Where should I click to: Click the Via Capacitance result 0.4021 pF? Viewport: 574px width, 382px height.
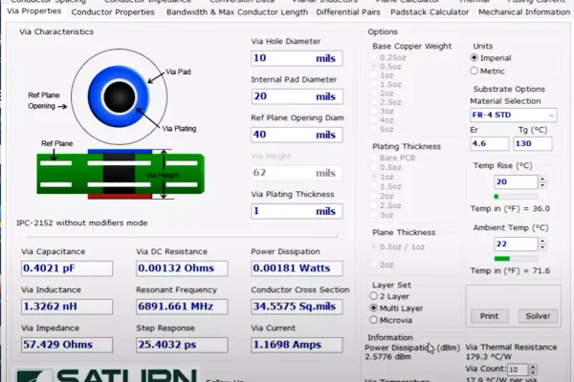[67, 268]
